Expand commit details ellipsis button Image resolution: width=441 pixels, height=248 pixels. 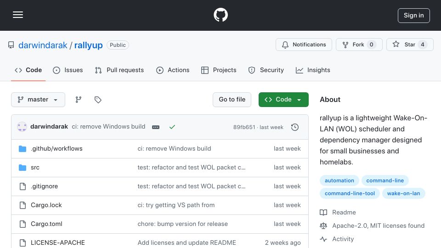pos(156,127)
